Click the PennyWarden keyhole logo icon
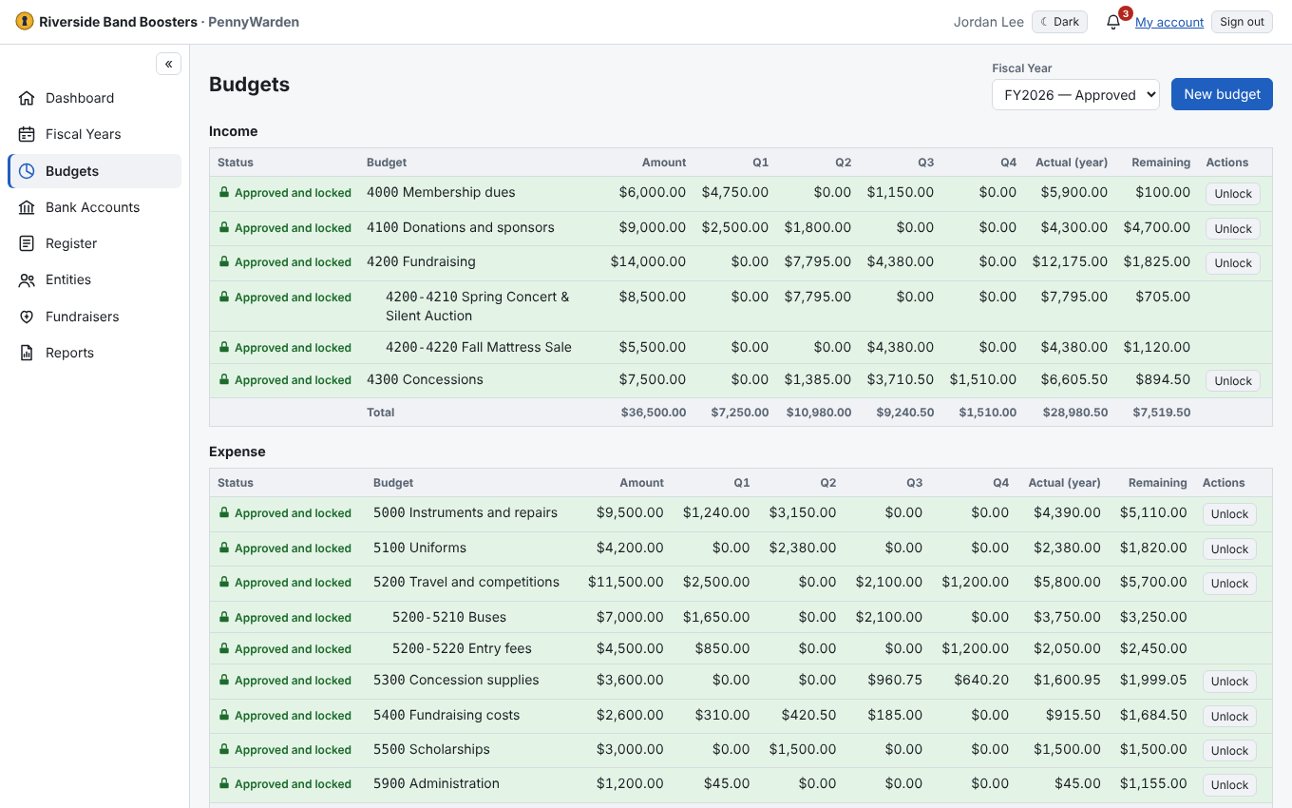Image resolution: width=1292 pixels, height=808 pixels. click(25, 22)
